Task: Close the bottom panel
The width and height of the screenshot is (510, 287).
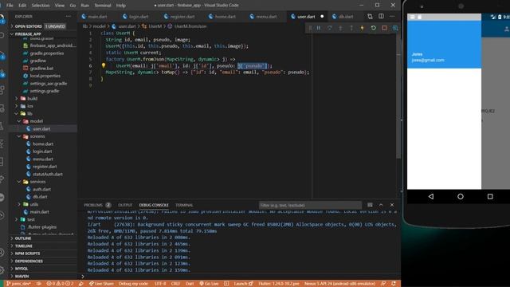Action: pyautogui.click(x=392, y=205)
